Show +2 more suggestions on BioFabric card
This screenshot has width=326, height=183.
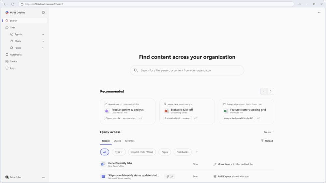tap(195, 118)
